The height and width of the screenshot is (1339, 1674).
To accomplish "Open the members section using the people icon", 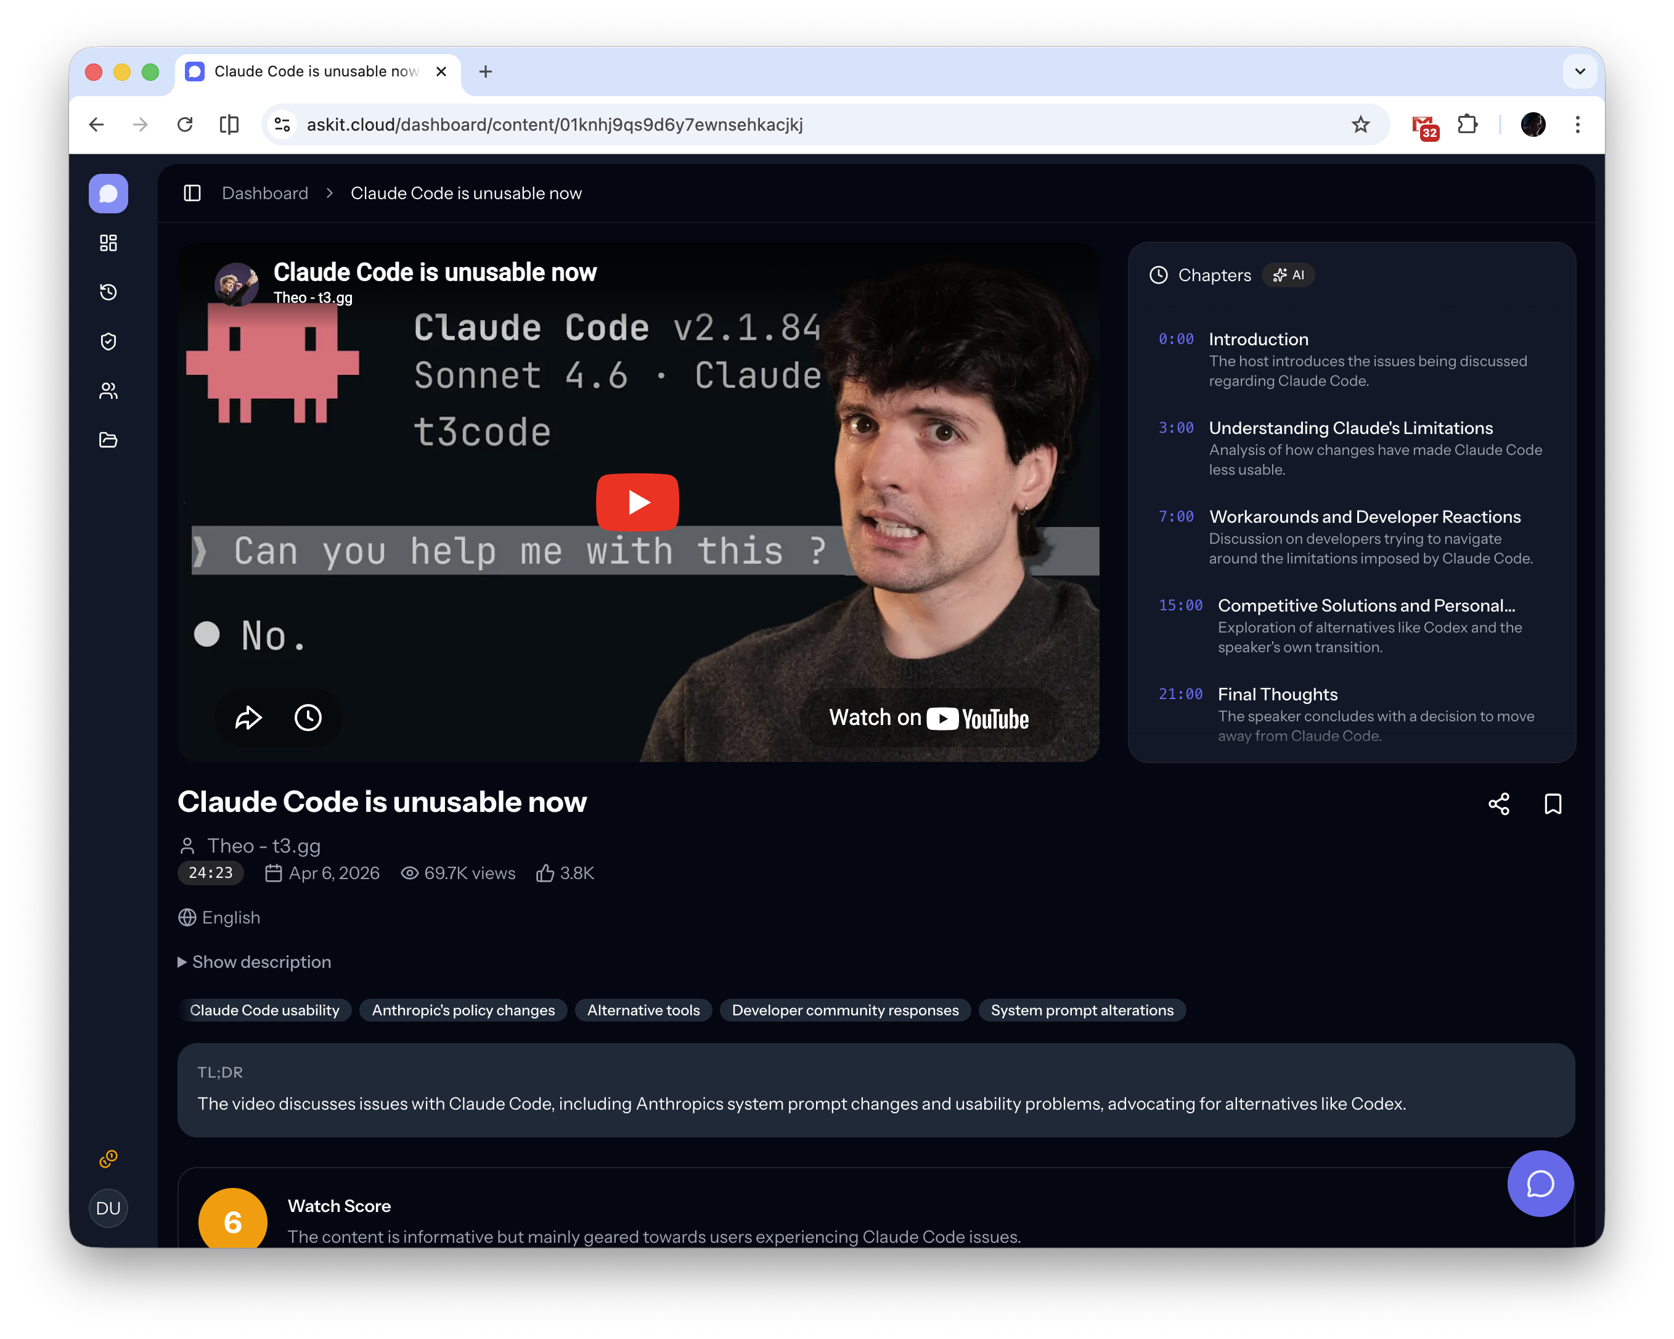I will pos(108,391).
